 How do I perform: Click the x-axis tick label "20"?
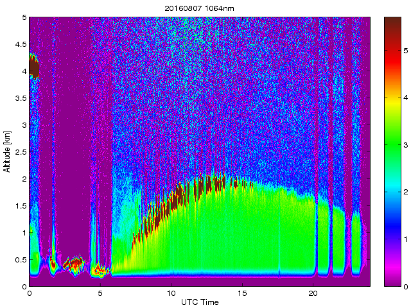(313, 293)
